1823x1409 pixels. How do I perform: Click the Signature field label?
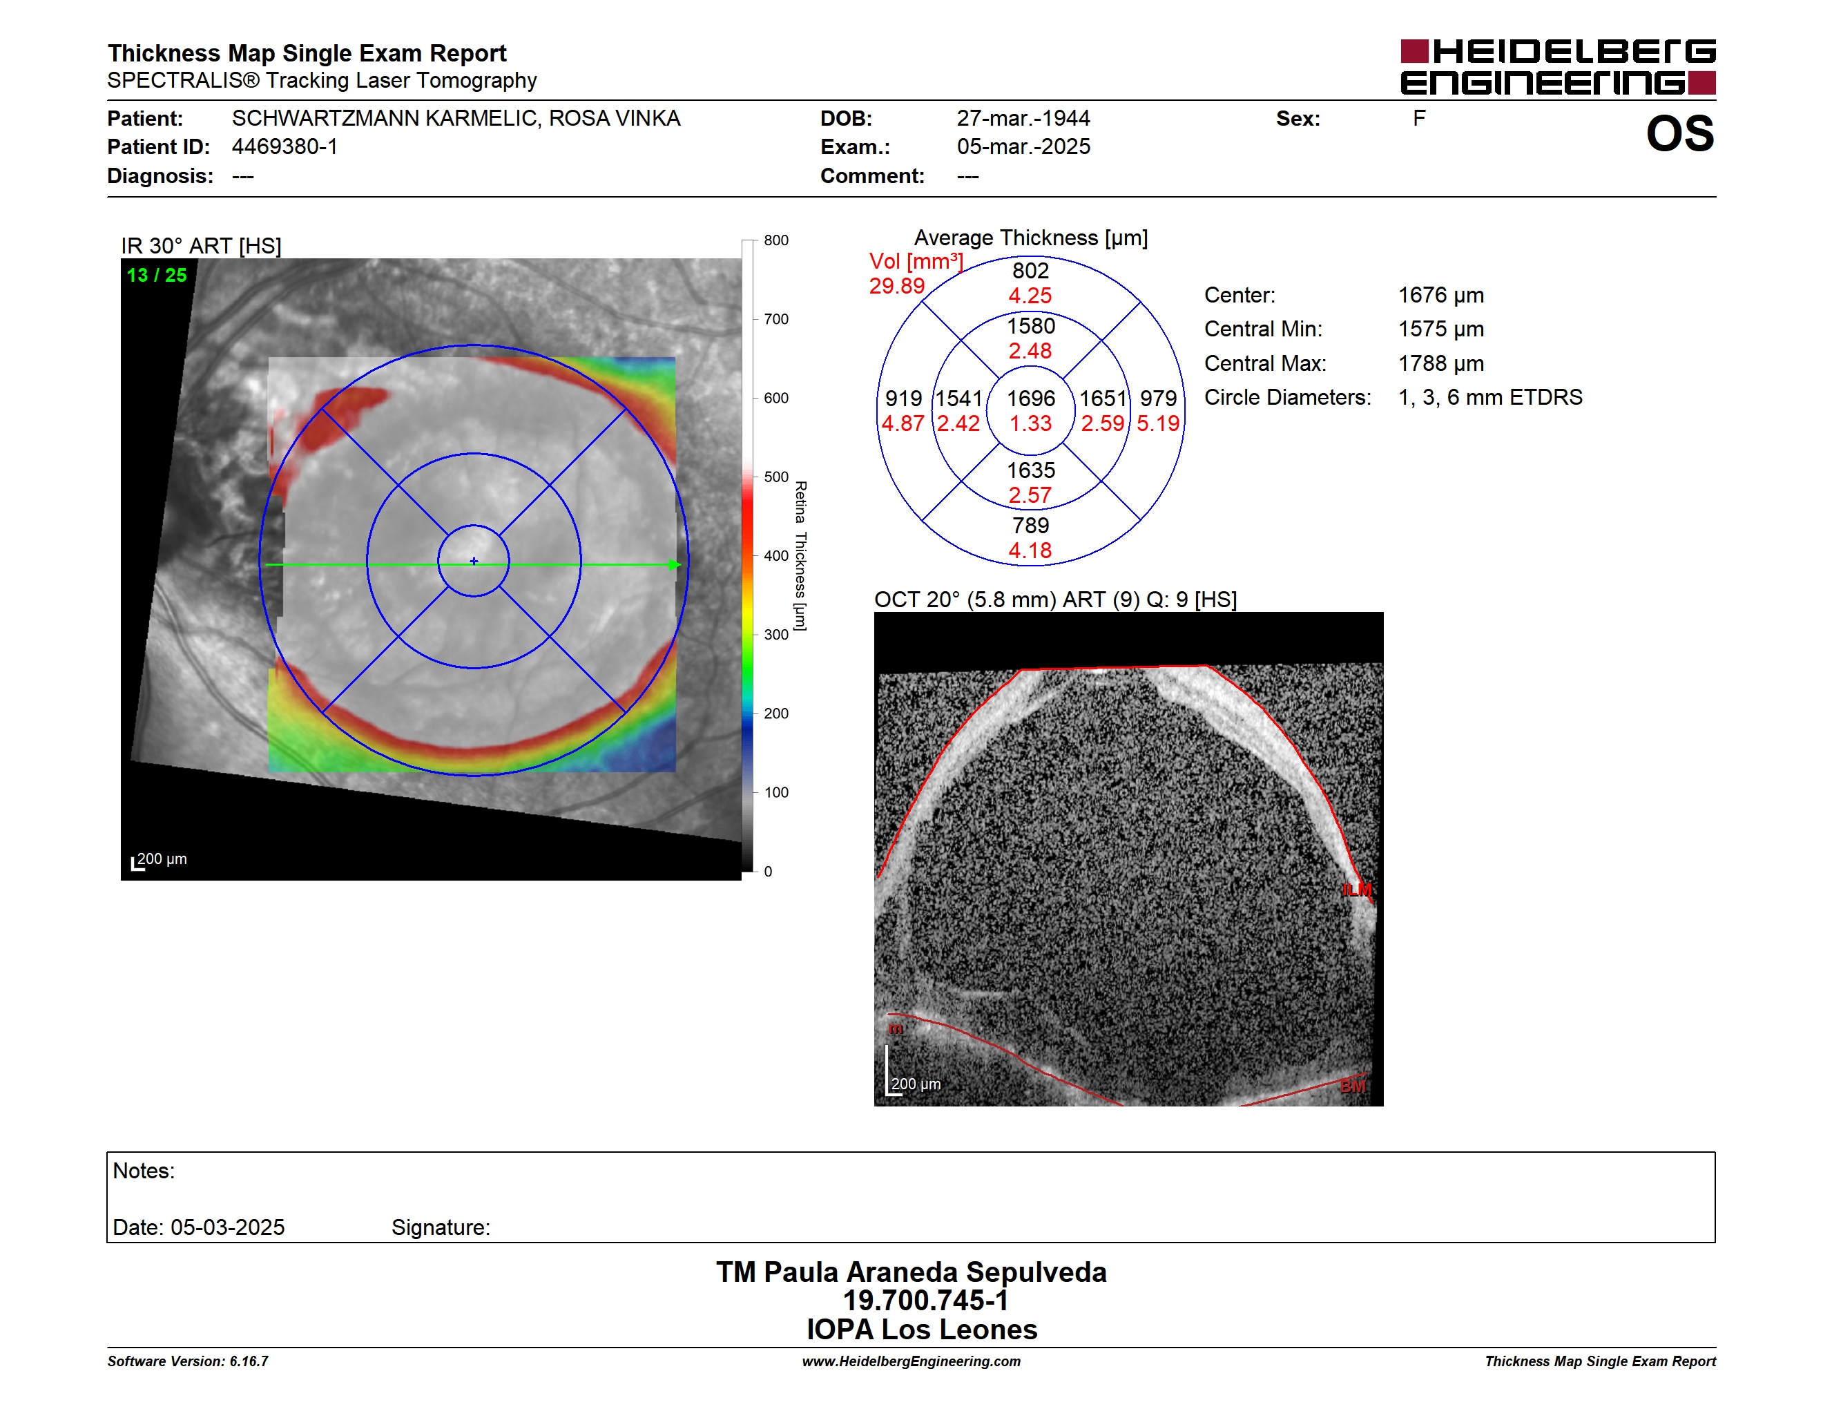441,1227
